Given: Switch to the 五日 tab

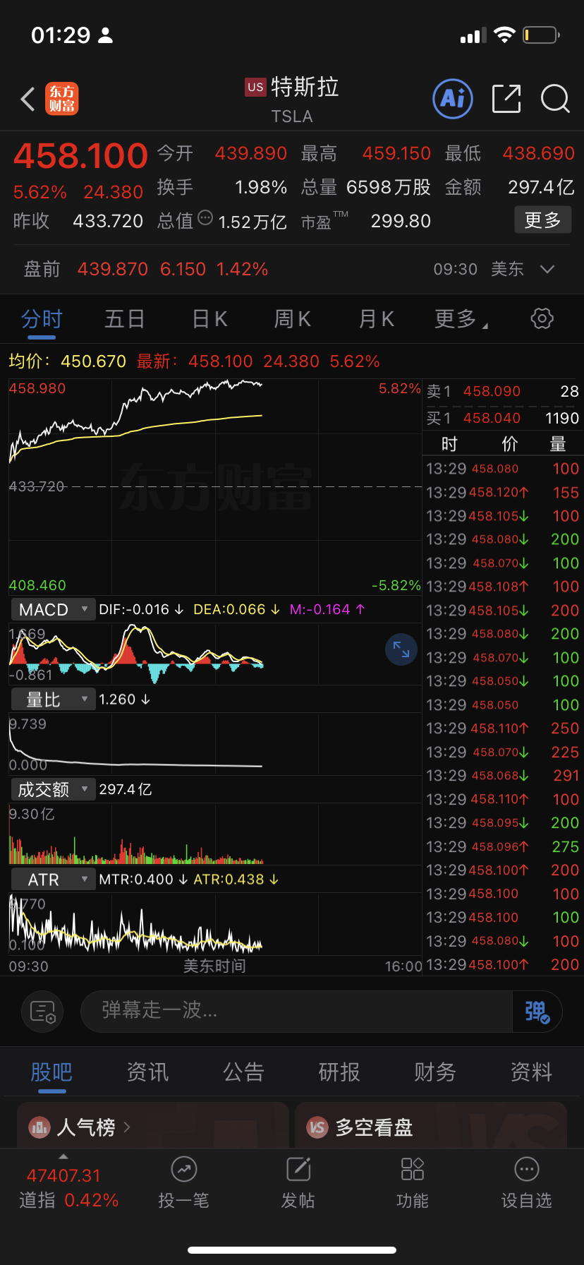Looking at the screenshot, I should pyautogui.click(x=125, y=319).
